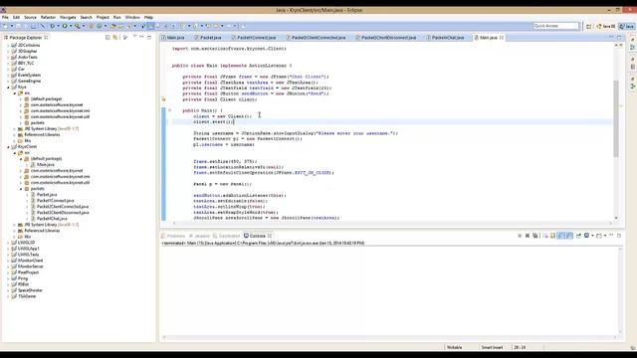Close the Package Explorer view tab
This screenshot has height=358, width=637.
click(46, 38)
